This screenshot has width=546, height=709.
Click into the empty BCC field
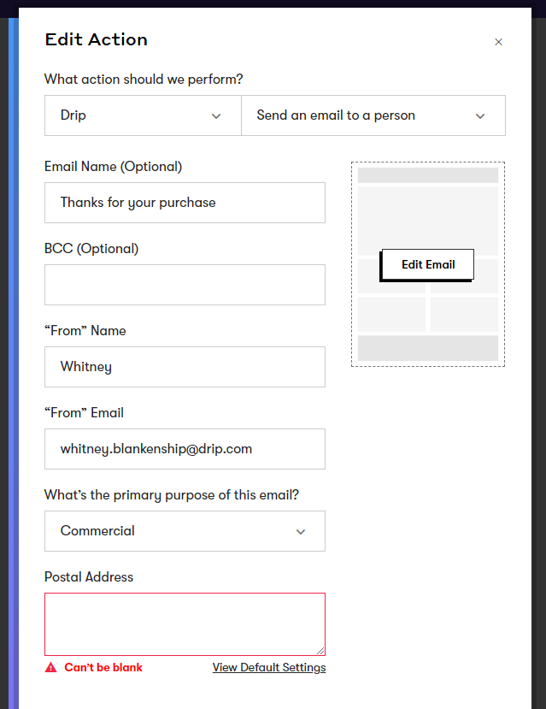(185, 285)
